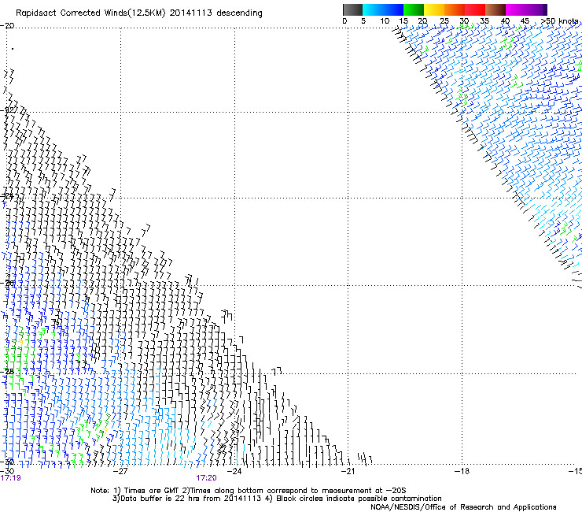
Task: Pick the orange 25-30 knots legend segment
Action: pyautogui.click(x=455, y=9)
